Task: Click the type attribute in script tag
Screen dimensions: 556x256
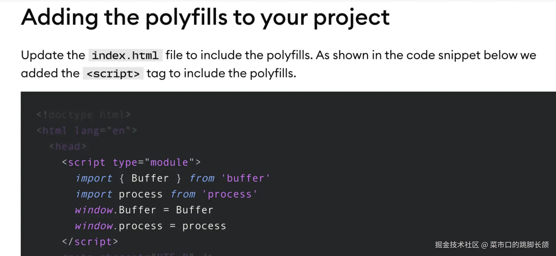Action: (x=125, y=162)
